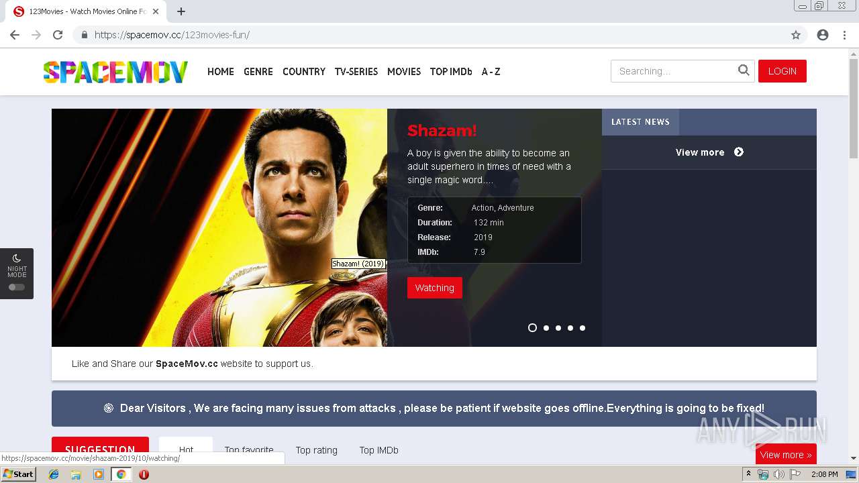Select the fourth slider dot indicator
Screen dimensions: 859x483
(570, 328)
